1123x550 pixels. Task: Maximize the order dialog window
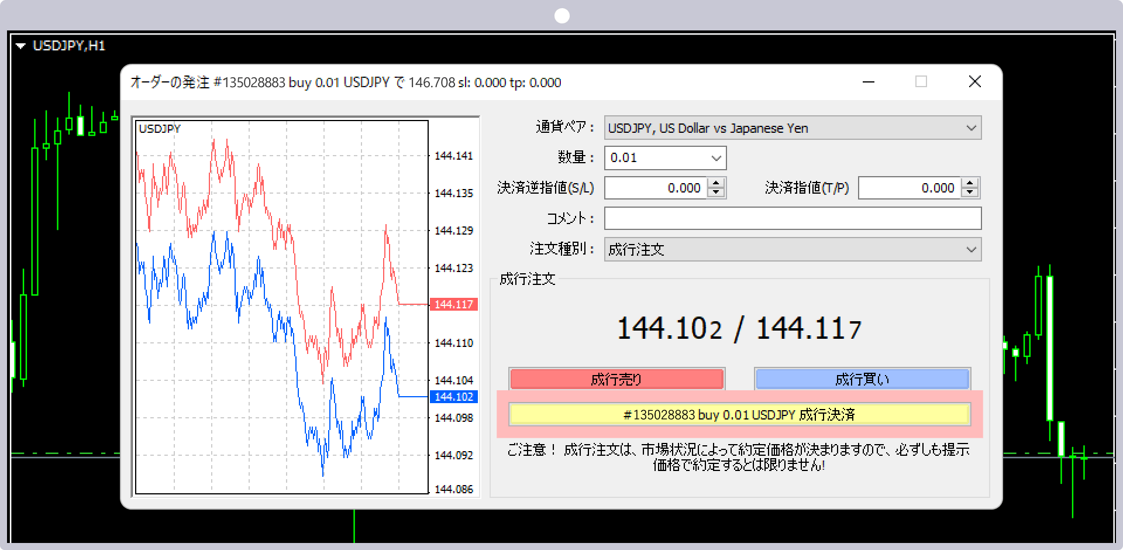(921, 82)
